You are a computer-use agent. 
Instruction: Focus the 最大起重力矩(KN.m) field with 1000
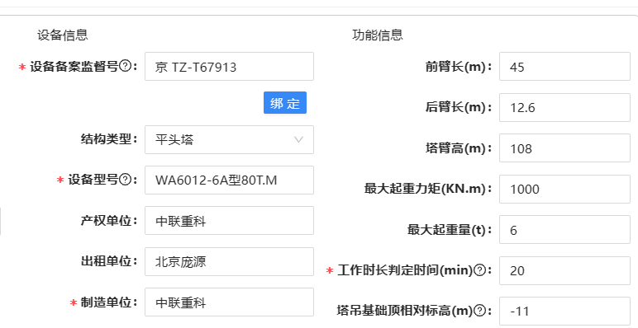[564, 189]
